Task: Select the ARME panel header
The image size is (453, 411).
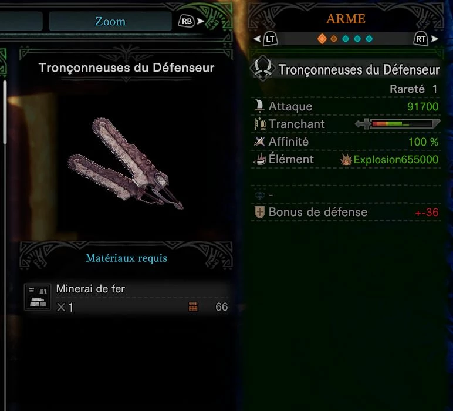Action: point(346,19)
